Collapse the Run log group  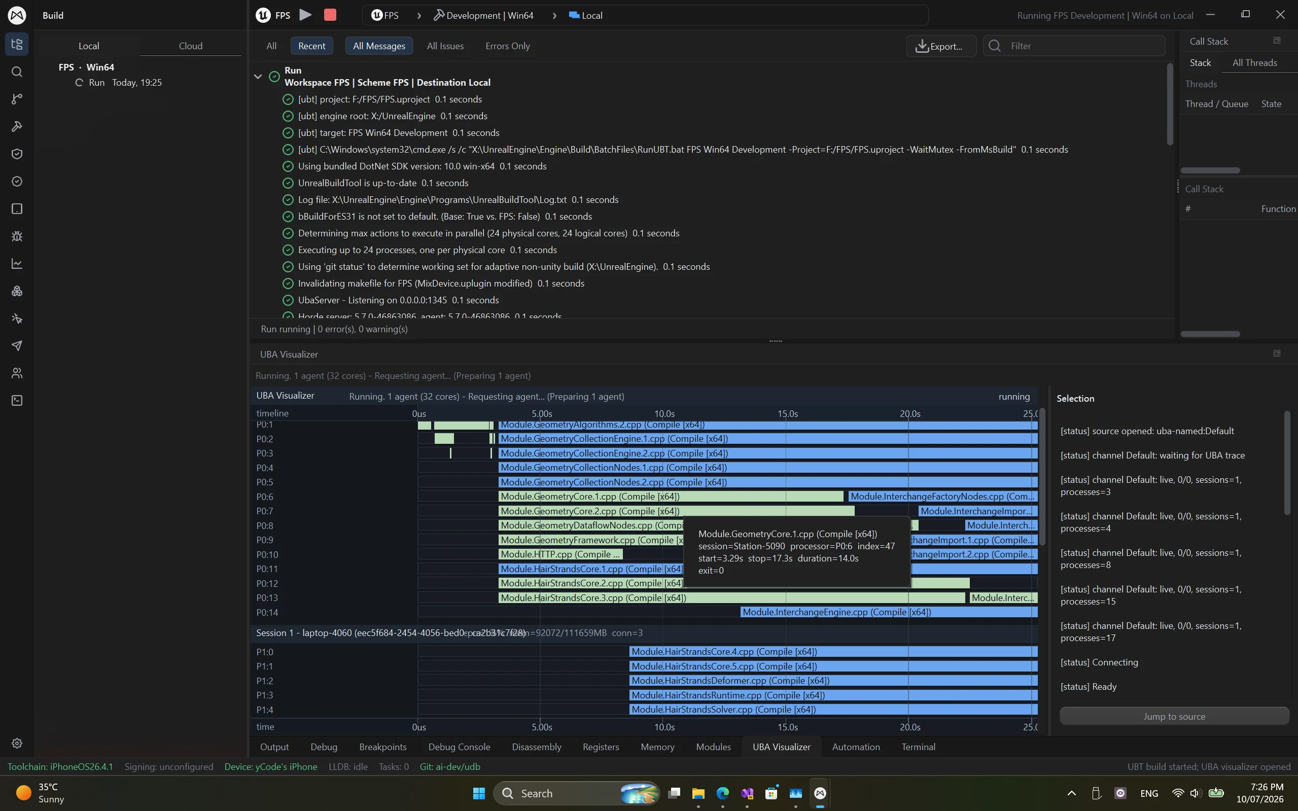click(x=258, y=76)
